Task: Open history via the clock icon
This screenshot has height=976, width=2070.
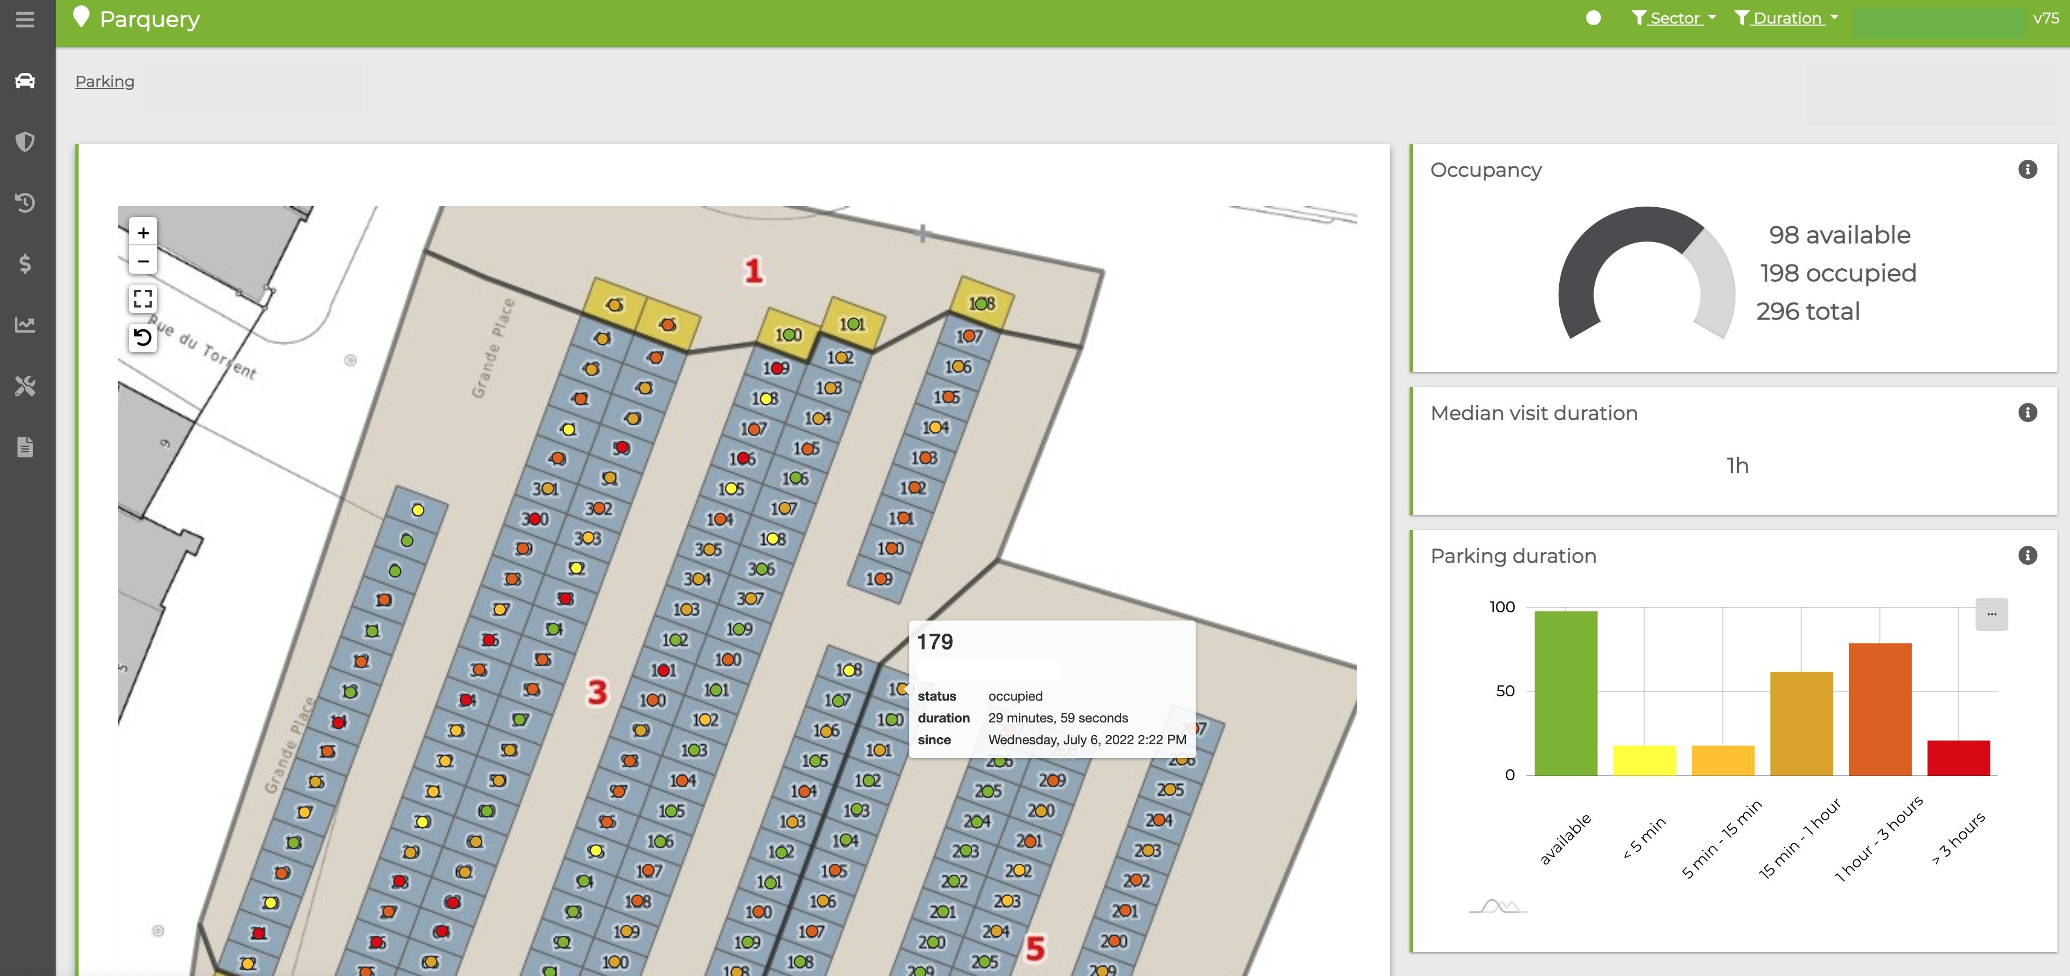Action: (x=25, y=202)
